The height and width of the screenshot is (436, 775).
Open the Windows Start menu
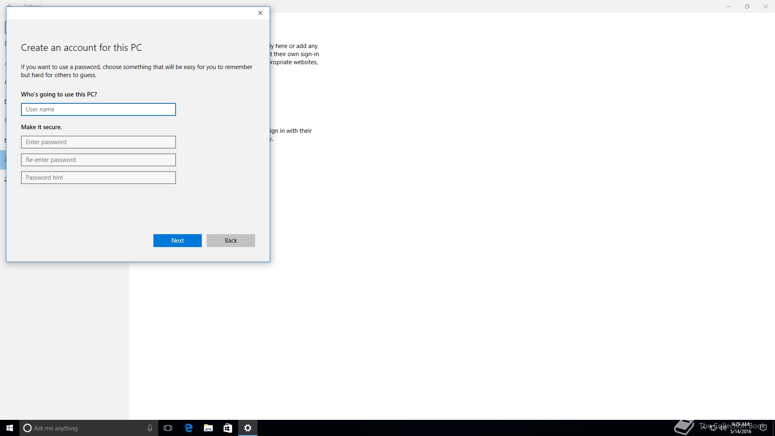(x=10, y=428)
